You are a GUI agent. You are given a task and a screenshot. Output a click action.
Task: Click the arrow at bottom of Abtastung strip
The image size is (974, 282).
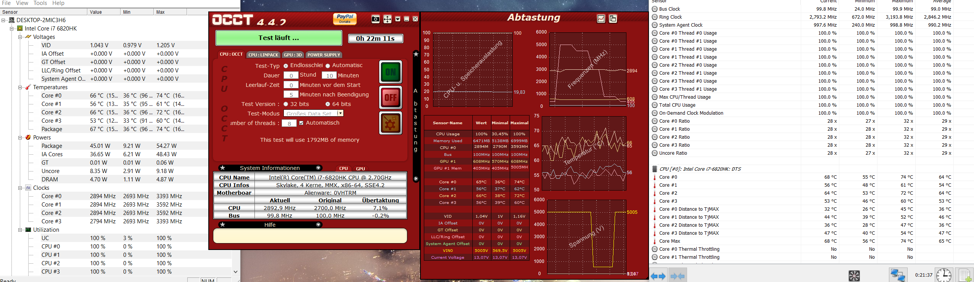[416, 178]
